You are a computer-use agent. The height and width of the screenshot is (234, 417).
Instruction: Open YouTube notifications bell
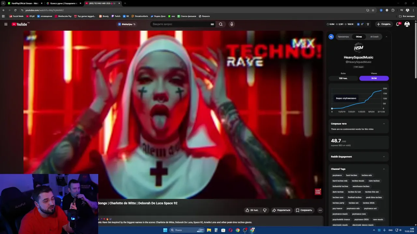coord(398,24)
